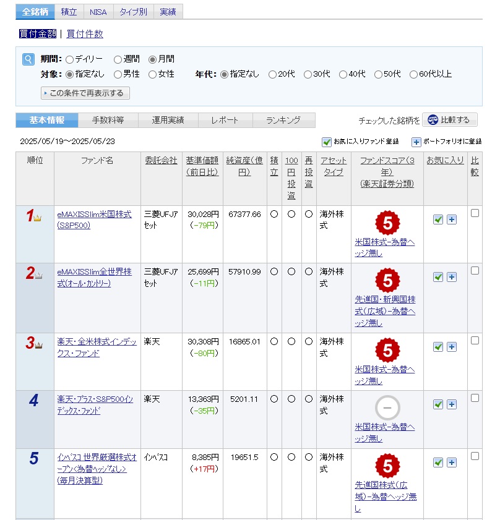Switch to ランキング view tab
The image size is (487, 520).
[x=283, y=120]
